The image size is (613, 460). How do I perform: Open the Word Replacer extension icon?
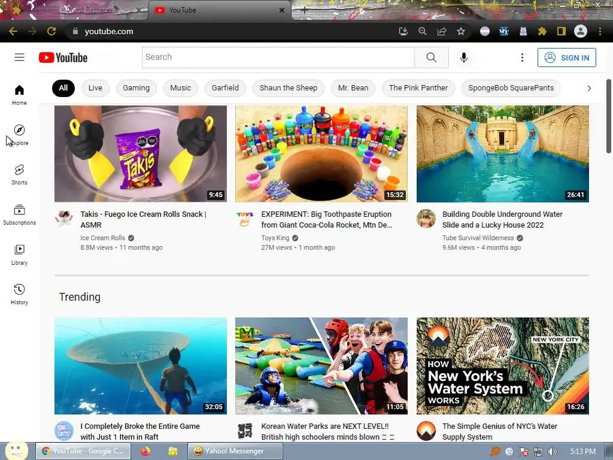click(504, 31)
